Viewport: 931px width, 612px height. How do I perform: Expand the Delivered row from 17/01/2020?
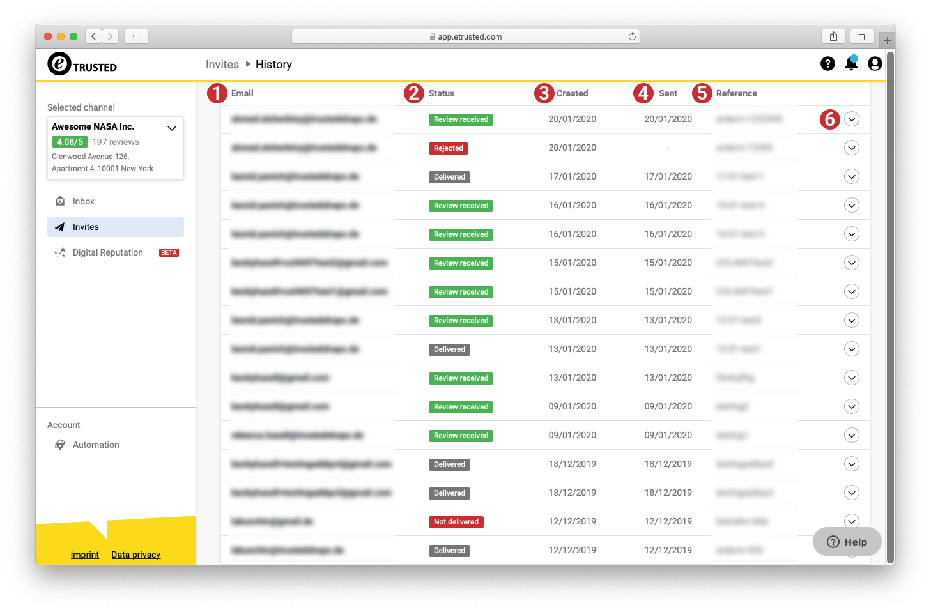[x=852, y=176]
